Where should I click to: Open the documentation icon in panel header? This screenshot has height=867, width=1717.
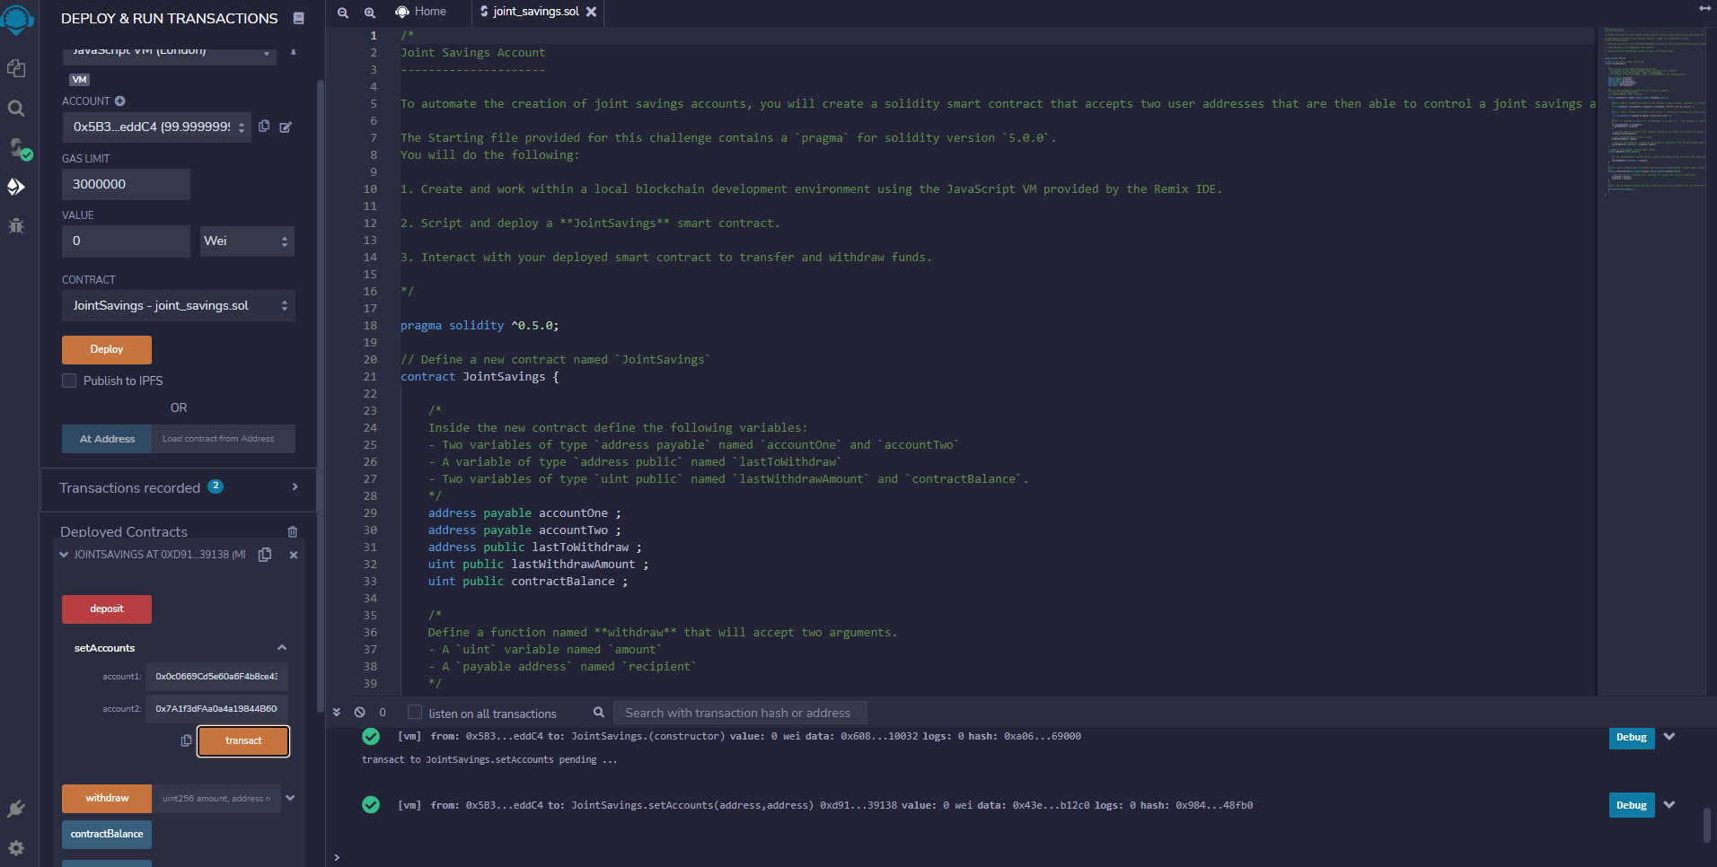[299, 18]
